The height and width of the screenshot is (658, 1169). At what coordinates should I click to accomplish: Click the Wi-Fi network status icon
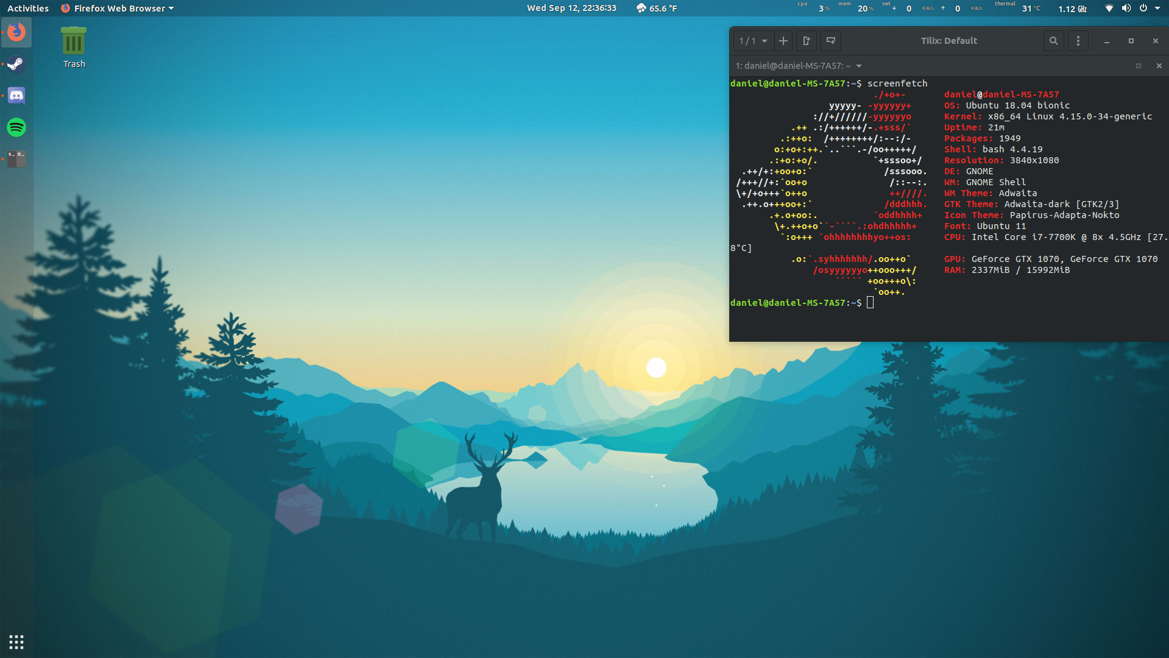1109,8
